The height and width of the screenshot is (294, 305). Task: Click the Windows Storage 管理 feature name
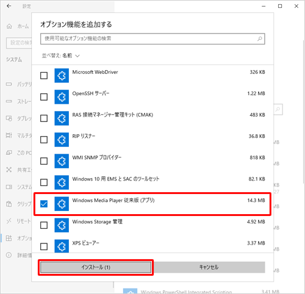(x=98, y=222)
